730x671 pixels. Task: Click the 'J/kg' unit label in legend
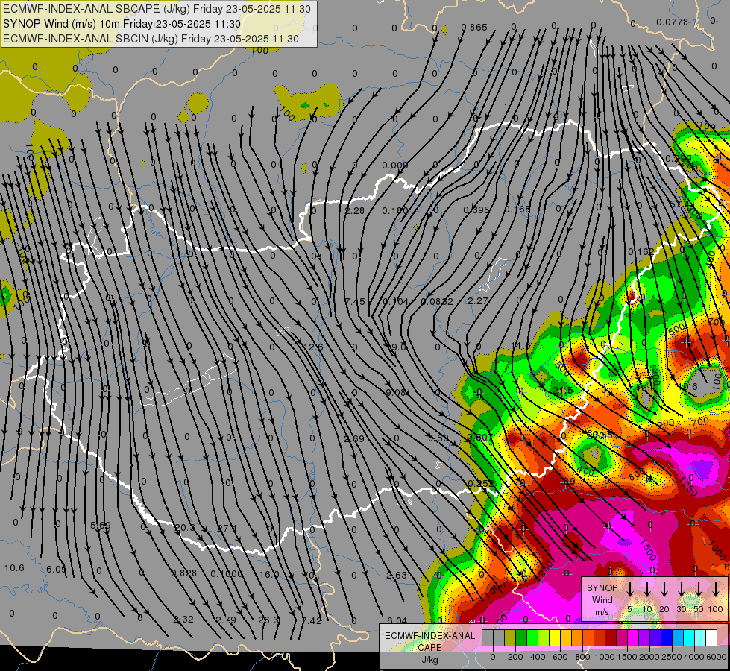point(429,660)
